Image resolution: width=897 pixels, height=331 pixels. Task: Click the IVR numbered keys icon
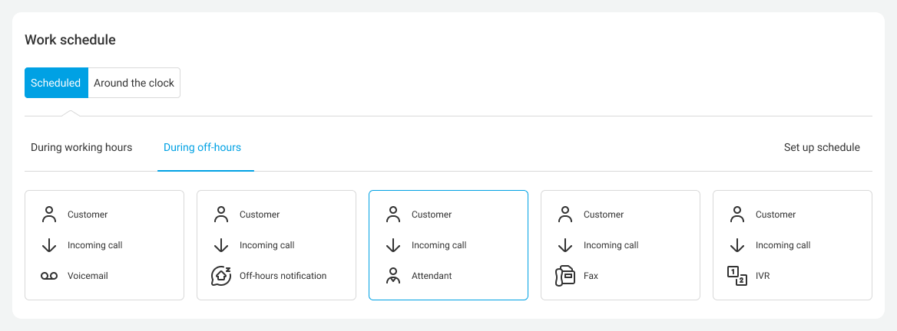coord(737,276)
